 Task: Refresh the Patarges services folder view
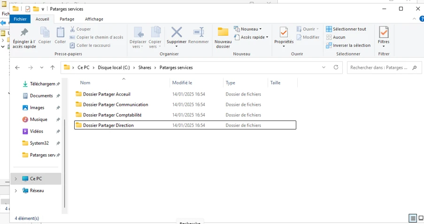click(336, 67)
